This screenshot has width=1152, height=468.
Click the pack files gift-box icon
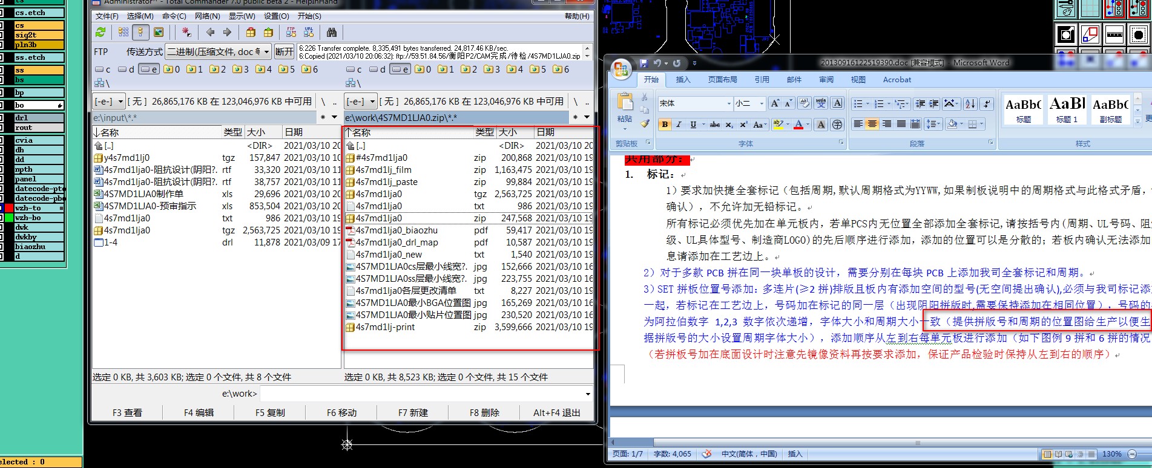click(x=251, y=32)
